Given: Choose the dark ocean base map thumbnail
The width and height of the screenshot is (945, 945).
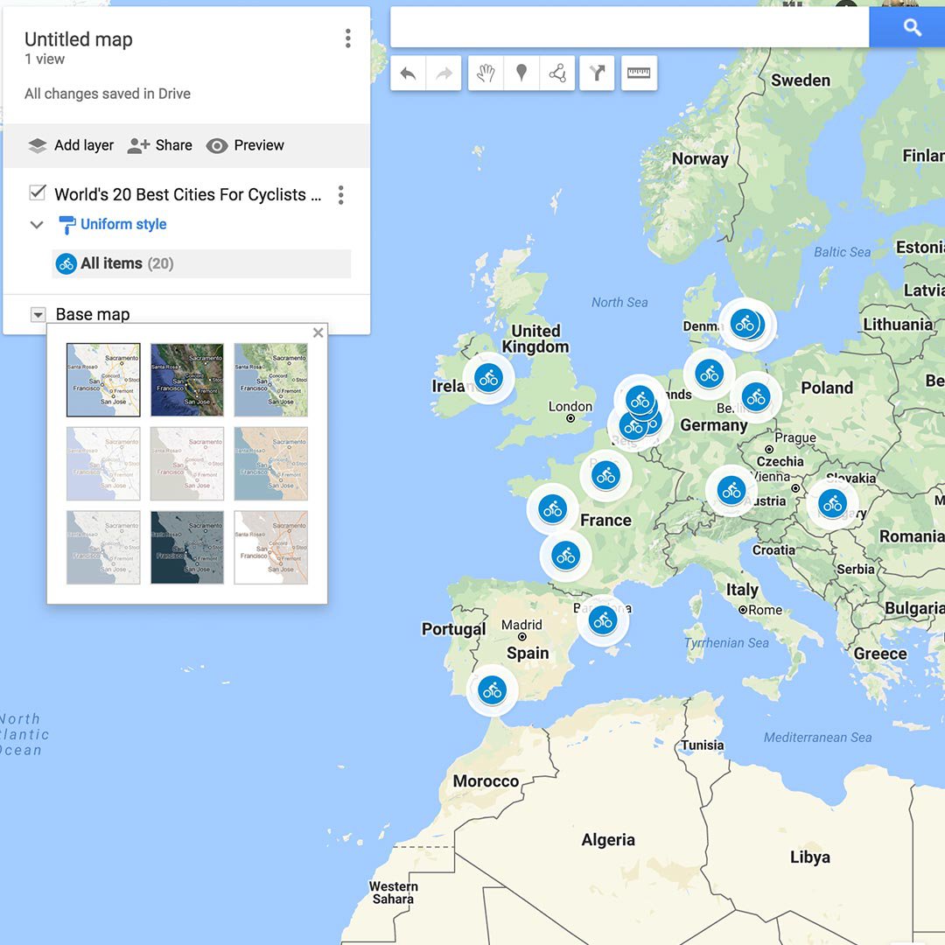Looking at the screenshot, I should point(187,547).
